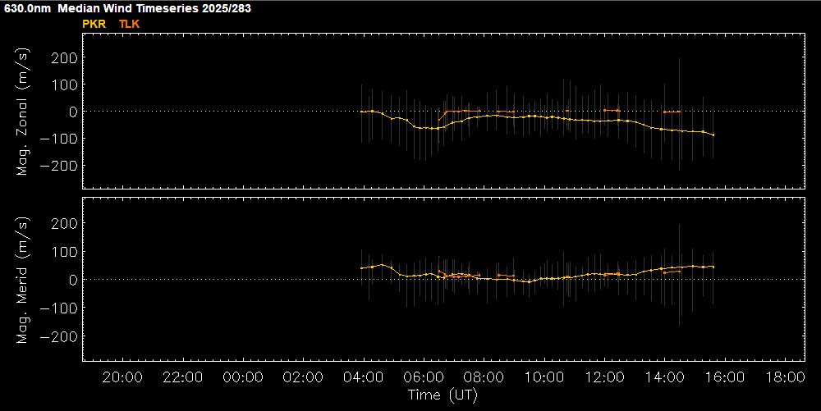Click the PKR legend label
Image resolution: width=821 pixels, height=411 pixels.
(94, 24)
